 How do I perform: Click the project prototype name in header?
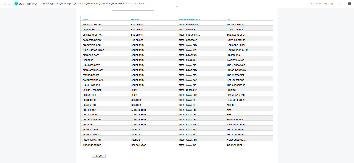(x=83, y=4)
